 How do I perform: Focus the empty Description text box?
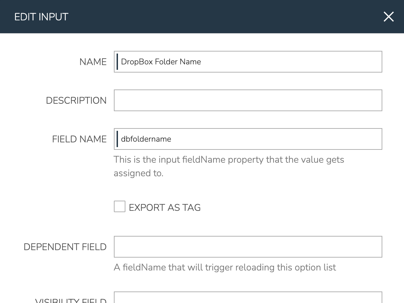[248, 100]
